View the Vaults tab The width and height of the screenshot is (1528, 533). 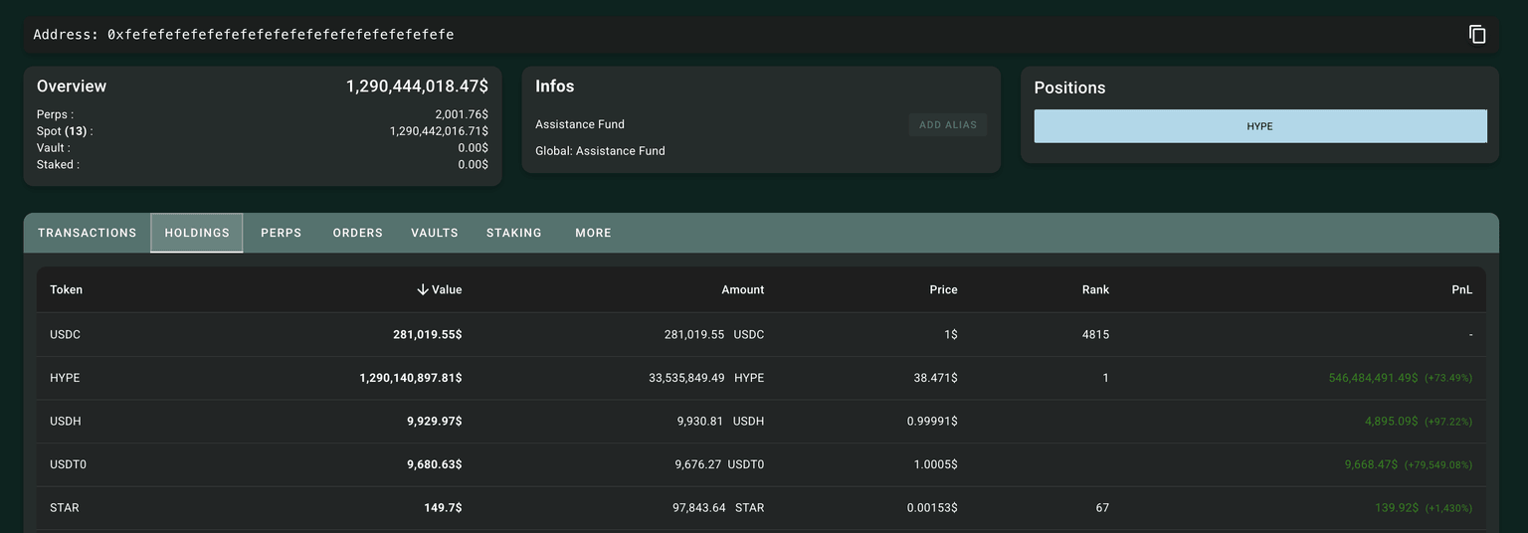434,233
